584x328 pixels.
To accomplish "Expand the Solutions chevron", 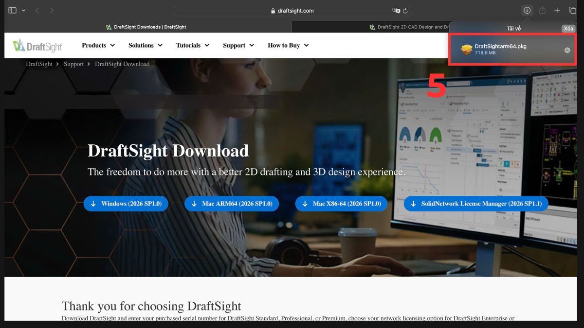I will 160,45.
